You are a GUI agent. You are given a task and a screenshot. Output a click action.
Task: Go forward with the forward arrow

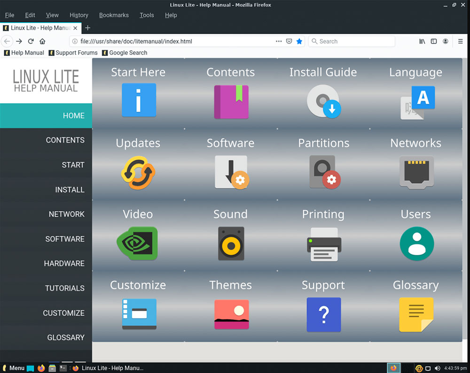[x=19, y=41]
